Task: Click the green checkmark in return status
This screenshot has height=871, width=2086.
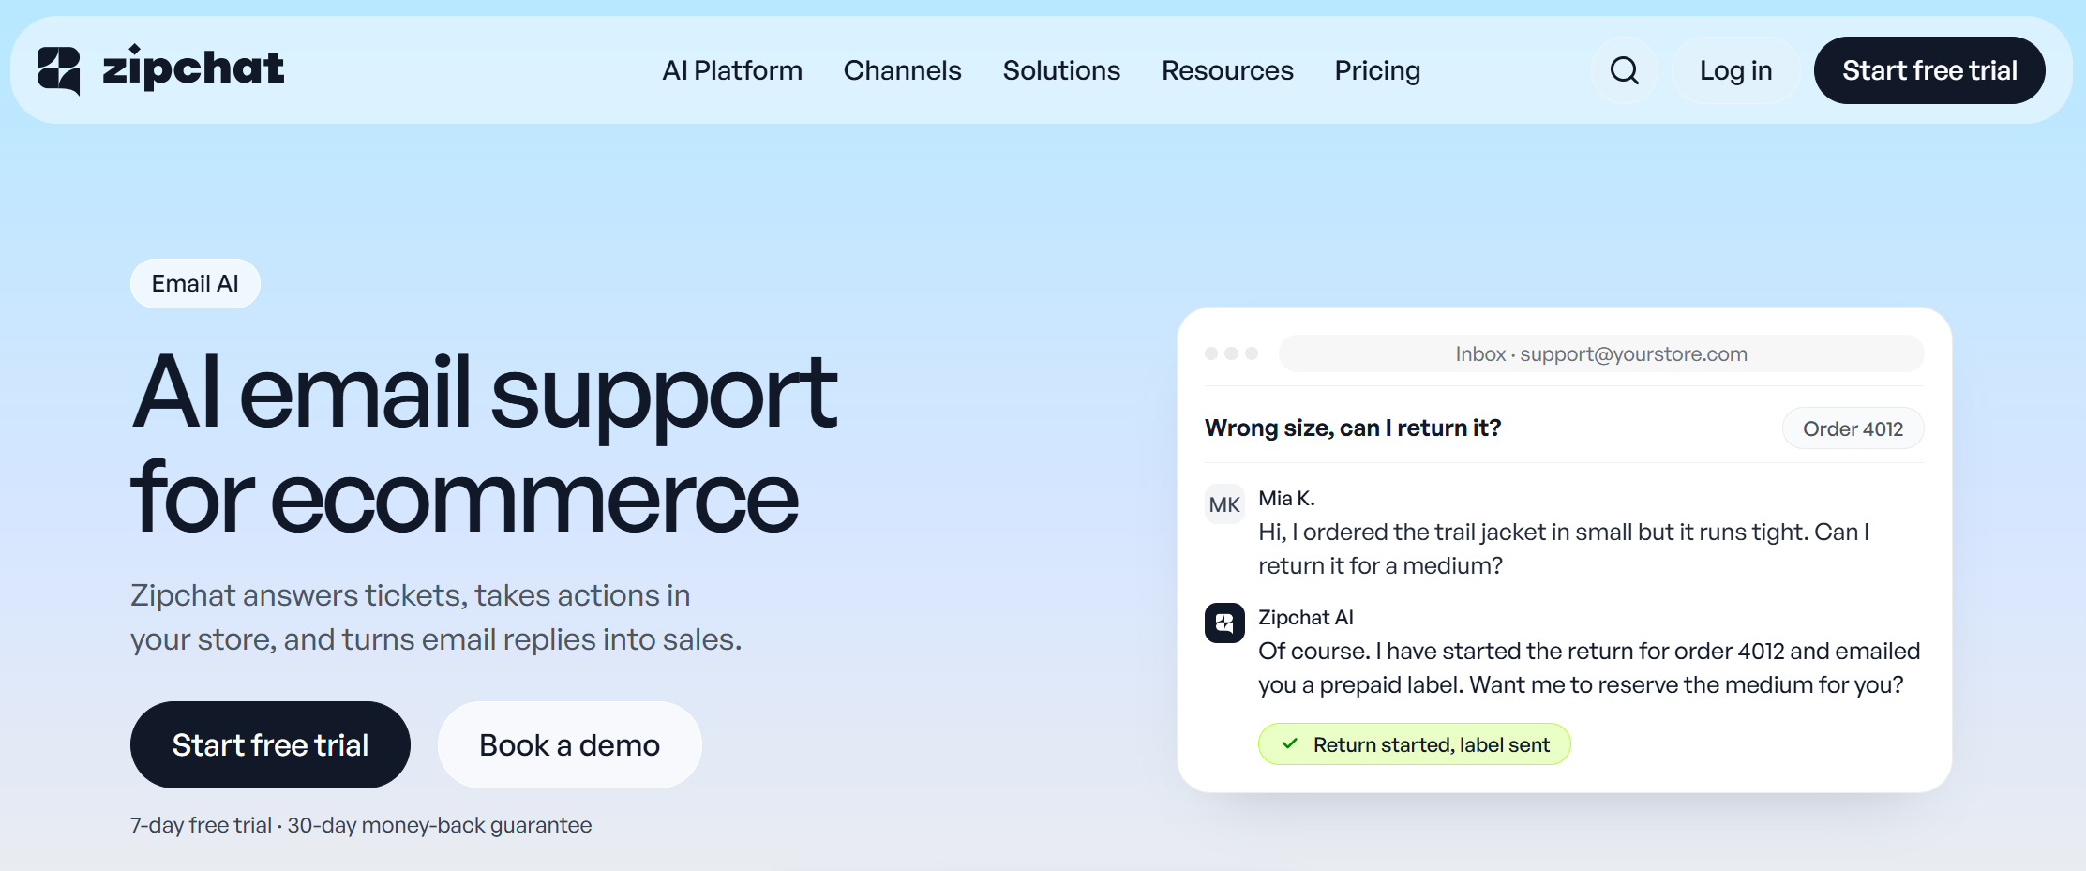Action: tap(1290, 743)
